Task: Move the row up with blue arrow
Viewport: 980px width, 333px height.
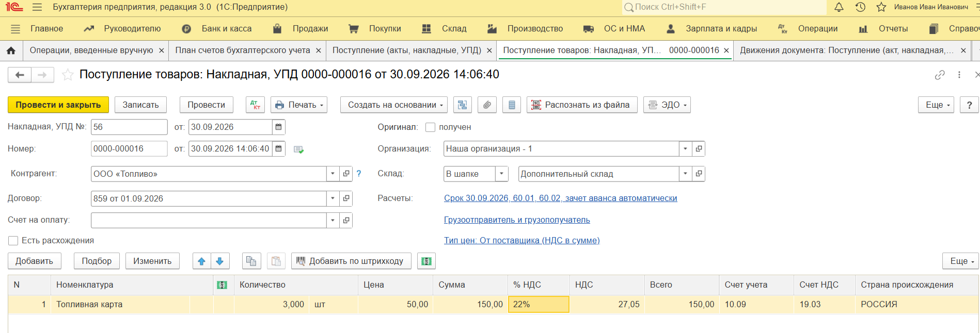Action: point(201,261)
